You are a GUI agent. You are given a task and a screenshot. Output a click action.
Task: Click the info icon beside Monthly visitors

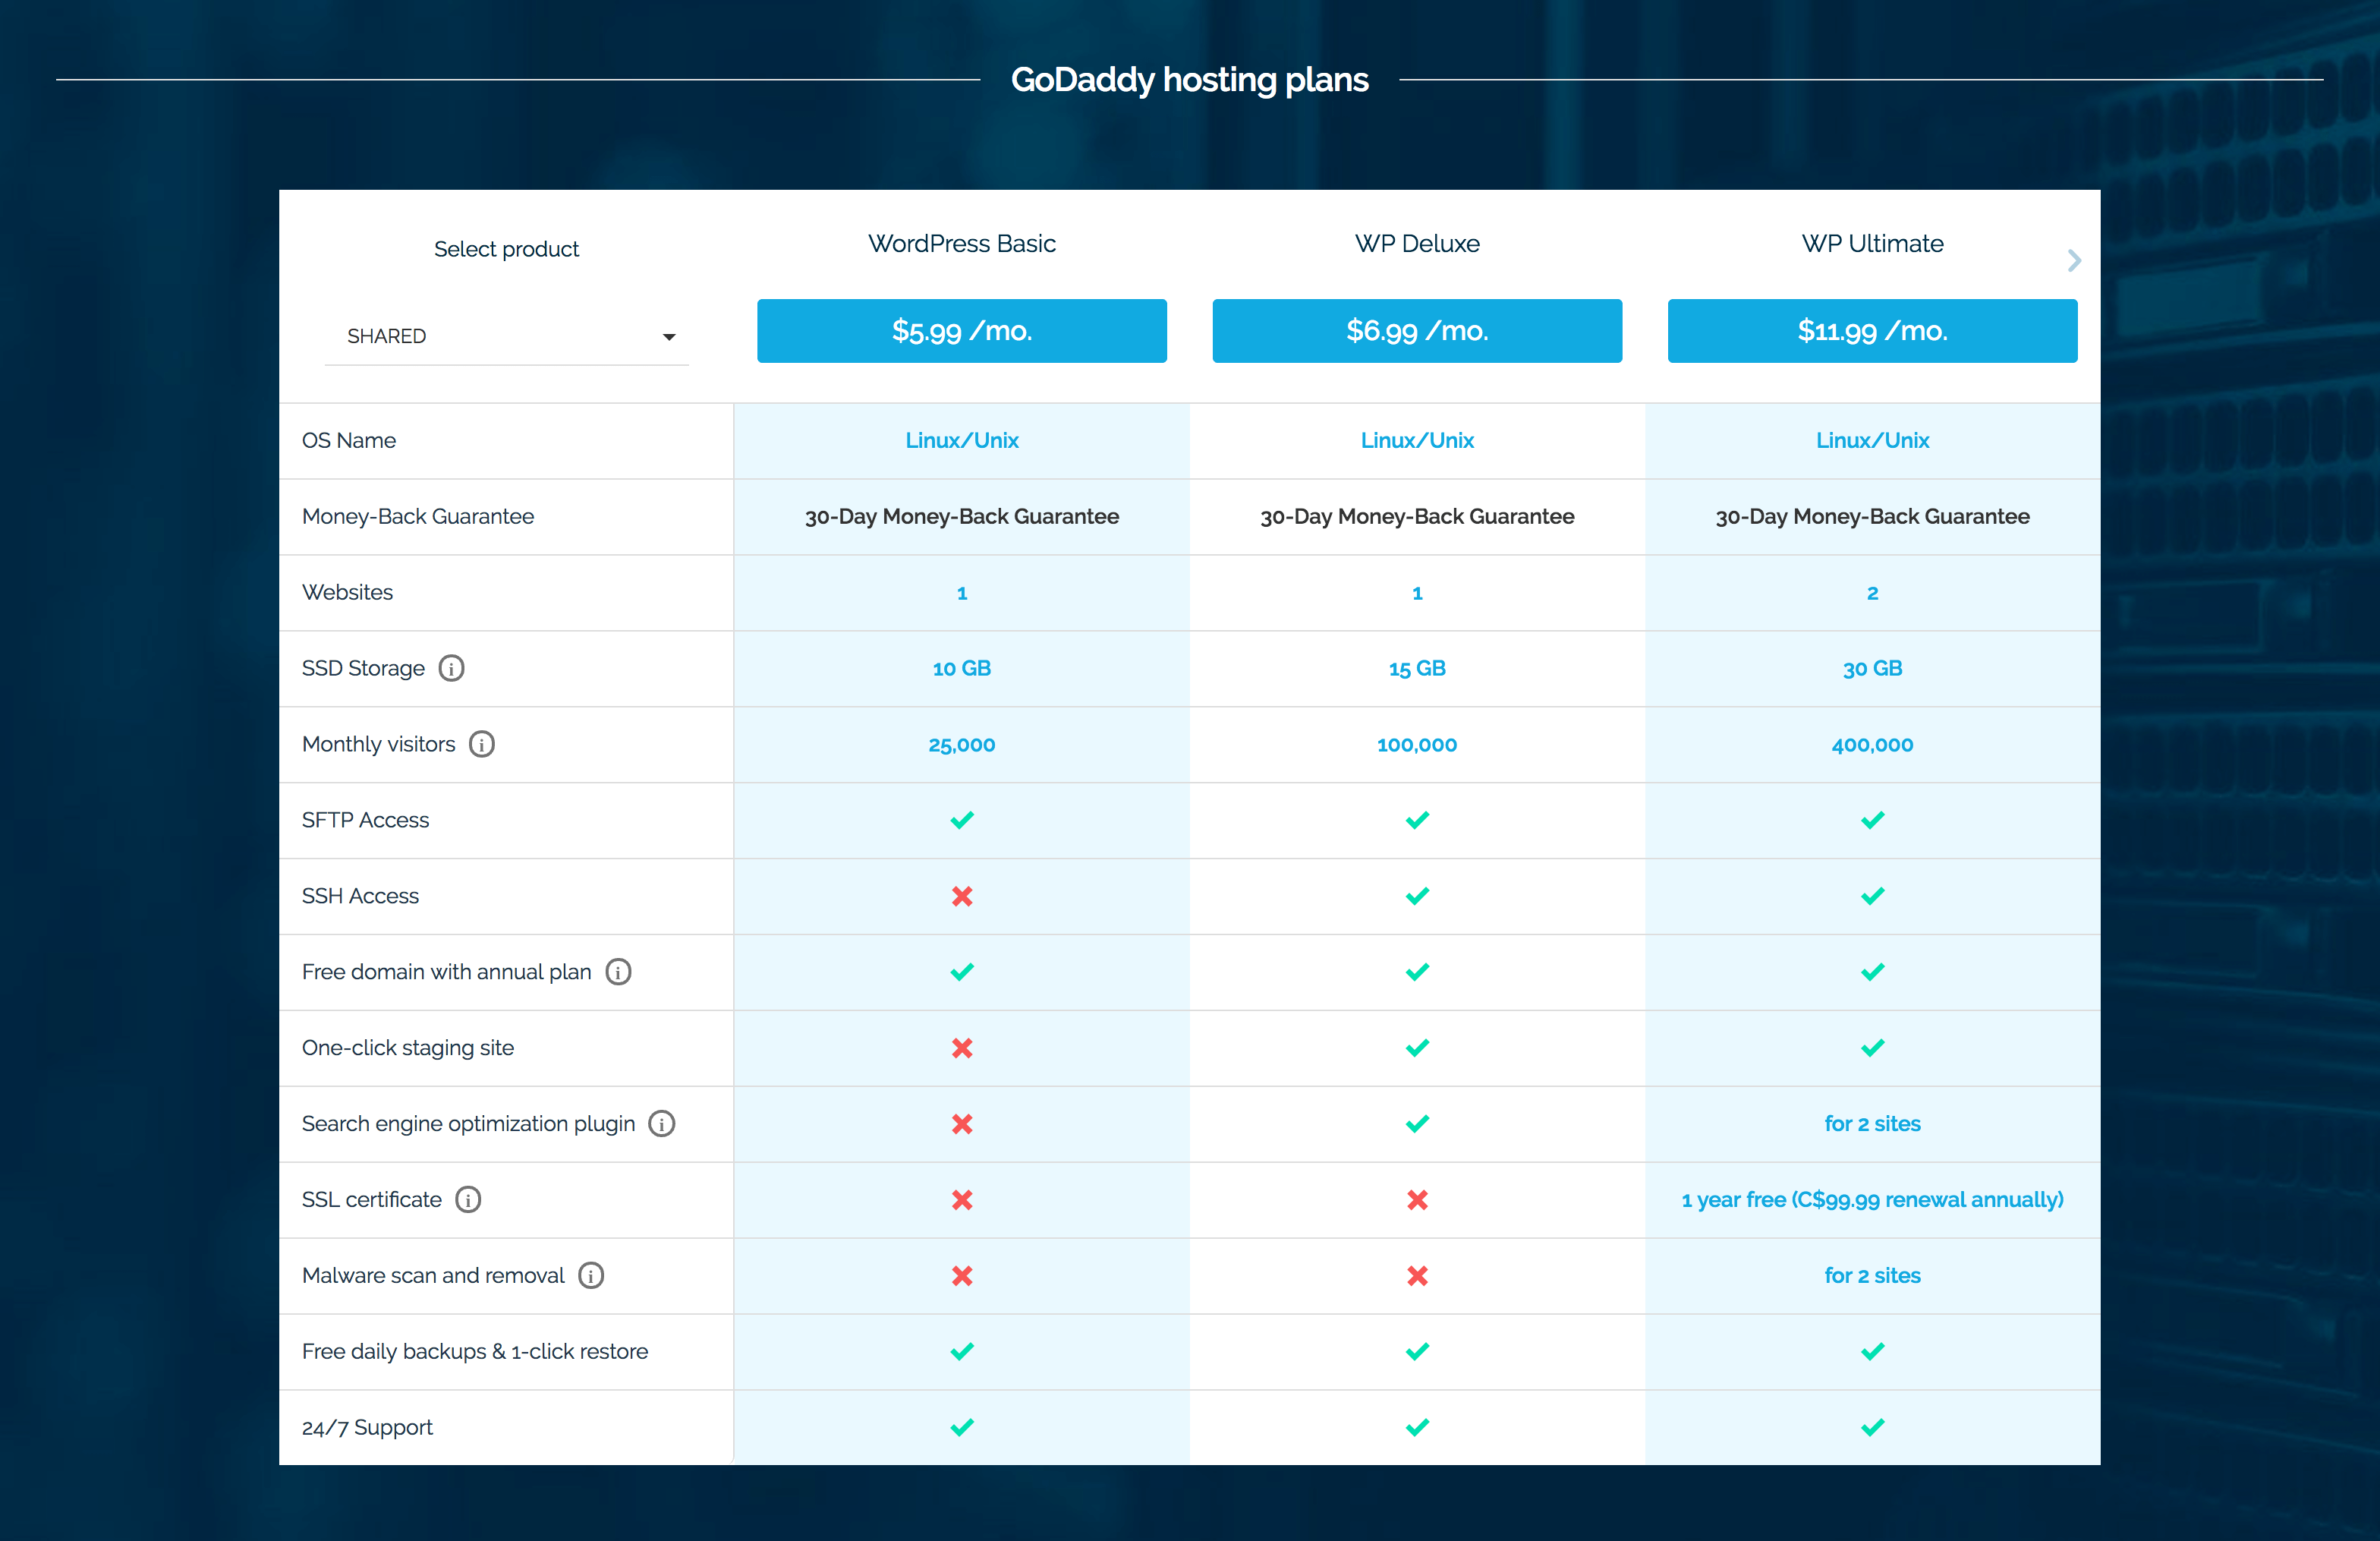tap(483, 744)
